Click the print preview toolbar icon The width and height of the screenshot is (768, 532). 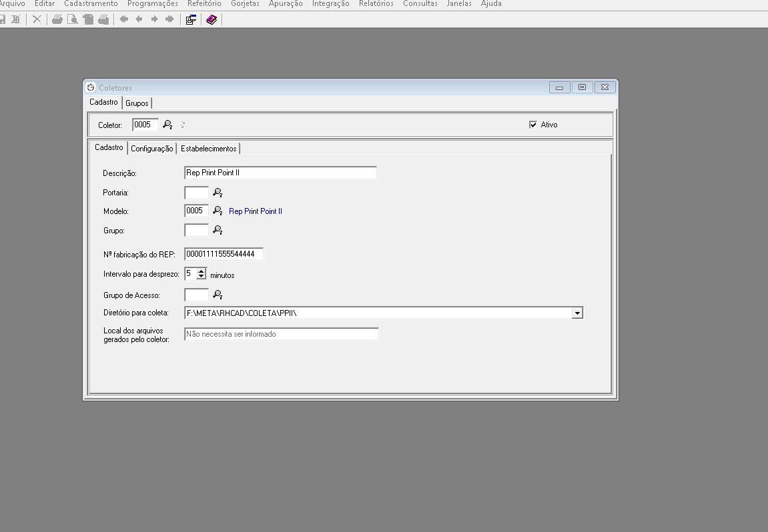pyautogui.click(x=72, y=19)
